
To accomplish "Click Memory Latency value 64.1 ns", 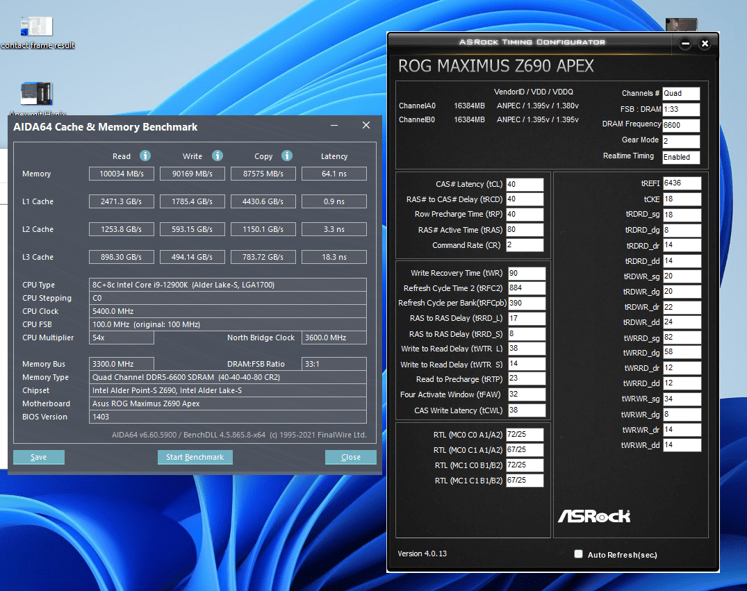I will click(x=334, y=174).
